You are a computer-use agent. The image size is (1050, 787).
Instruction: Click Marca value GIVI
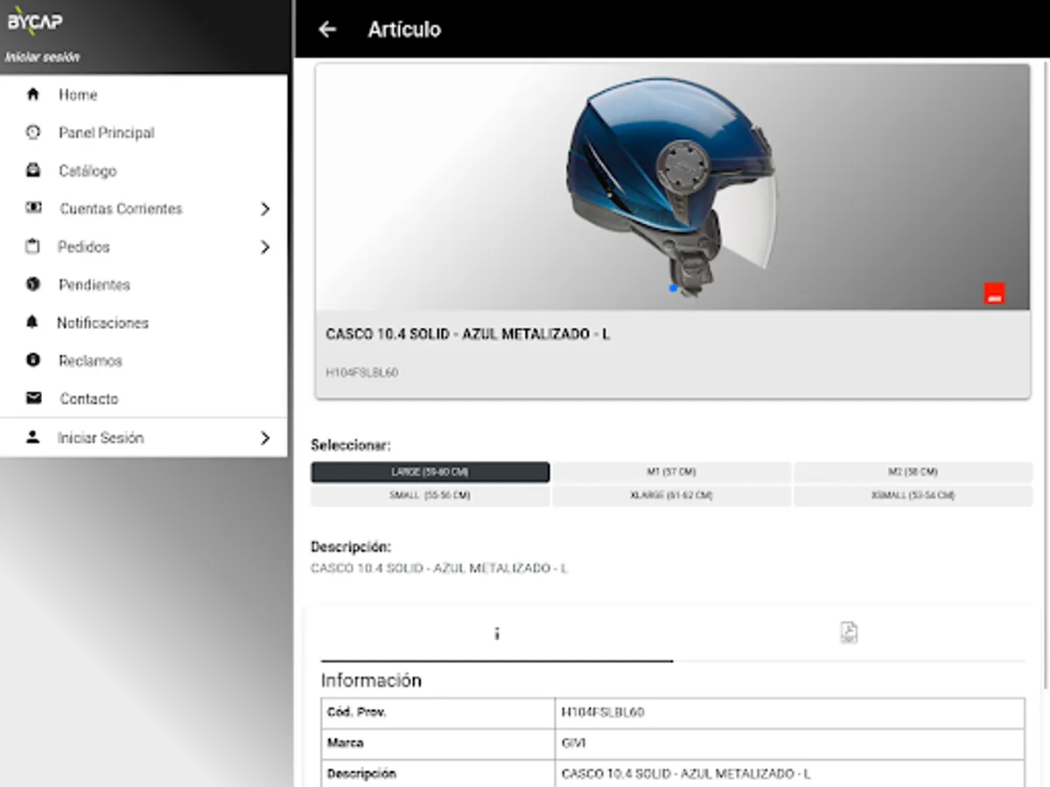coord(573,743)
